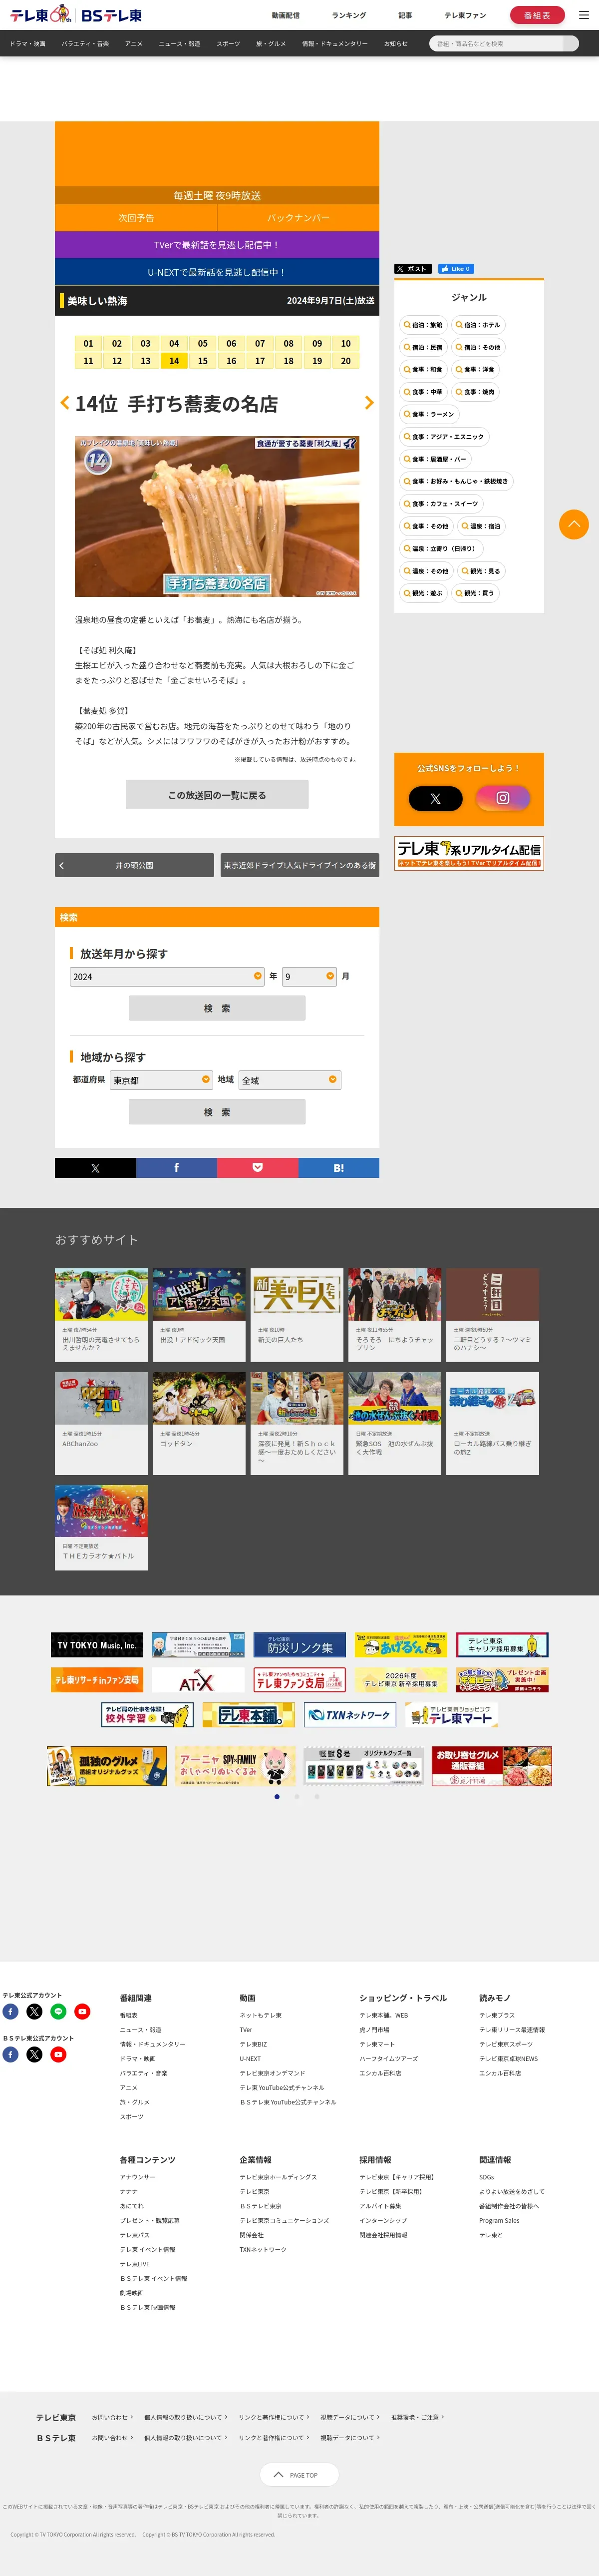599x2576 pixels.
Task: Open ゴッドタン recommended site card
Action: point(199,1423)
